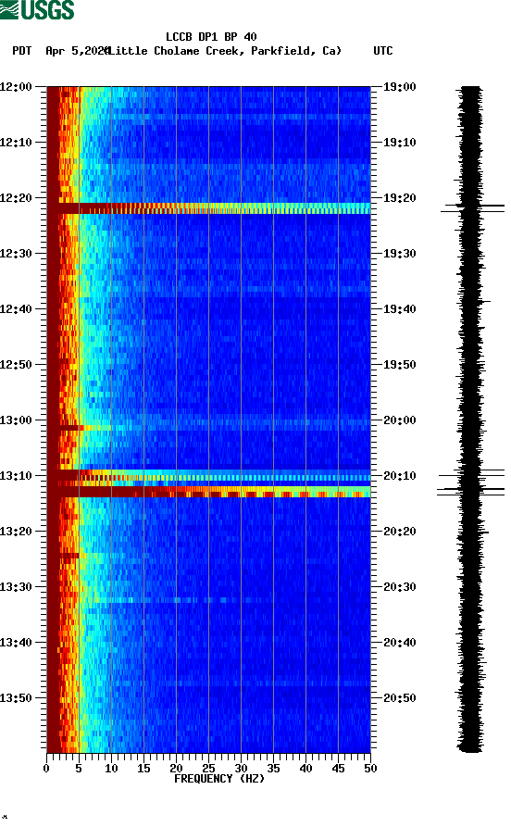Click the largest seismogram spike near 20:13 UTC

coord(470,492)
